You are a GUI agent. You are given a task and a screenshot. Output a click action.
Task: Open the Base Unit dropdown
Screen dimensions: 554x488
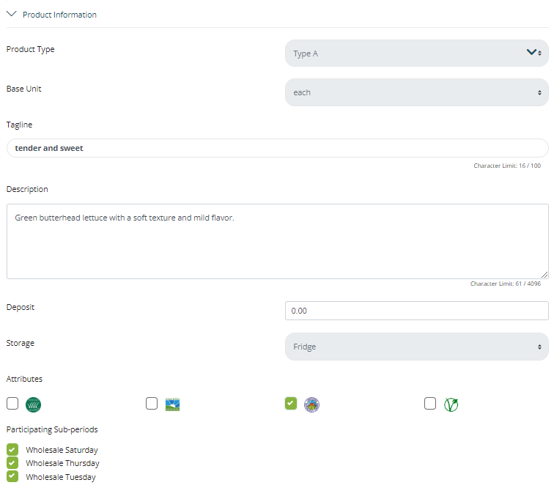click(x=416, y=92)
